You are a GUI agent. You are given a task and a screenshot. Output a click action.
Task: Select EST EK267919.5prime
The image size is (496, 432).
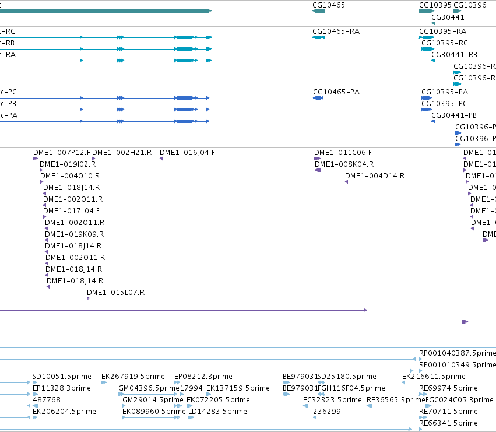pyautogui.click(x=133, y=377)
